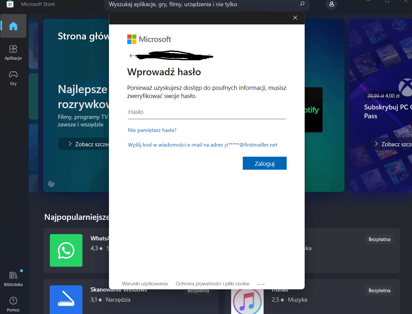Open the Warunki użytkowania link
Image resolution: width=412 pixels, height=314 pixels.
click(x=145, y=284)
